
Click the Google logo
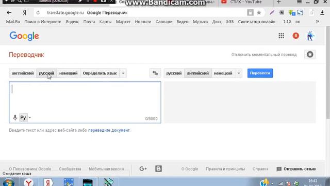pyautogui.click(x=24, y=36)
